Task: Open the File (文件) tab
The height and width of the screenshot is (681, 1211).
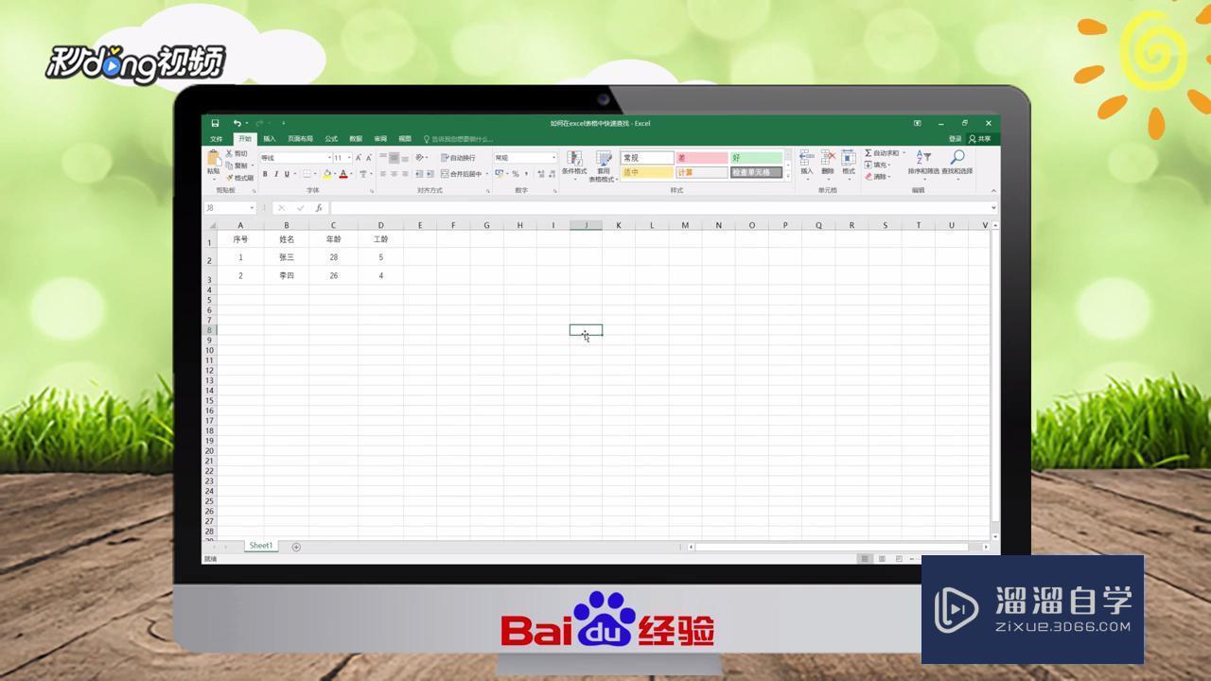Action: [x=217, y=139]
